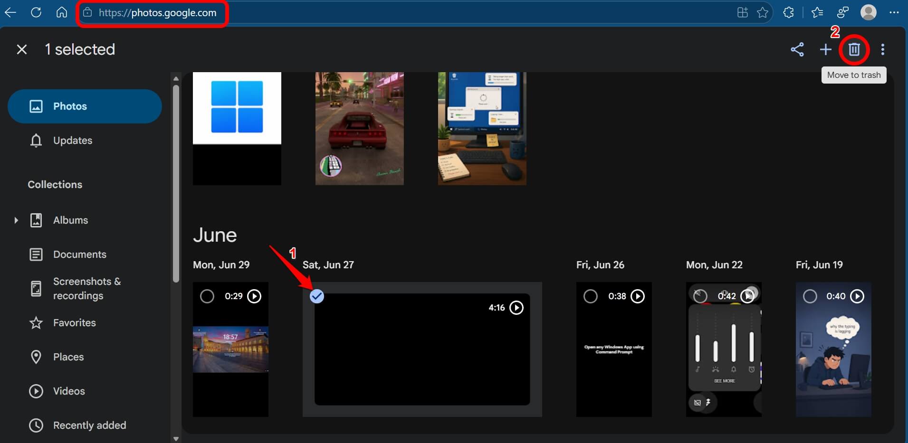Add this page to favorites star icon
The width and height of the screenshot is (908, 443).
(x=763, y=12)
